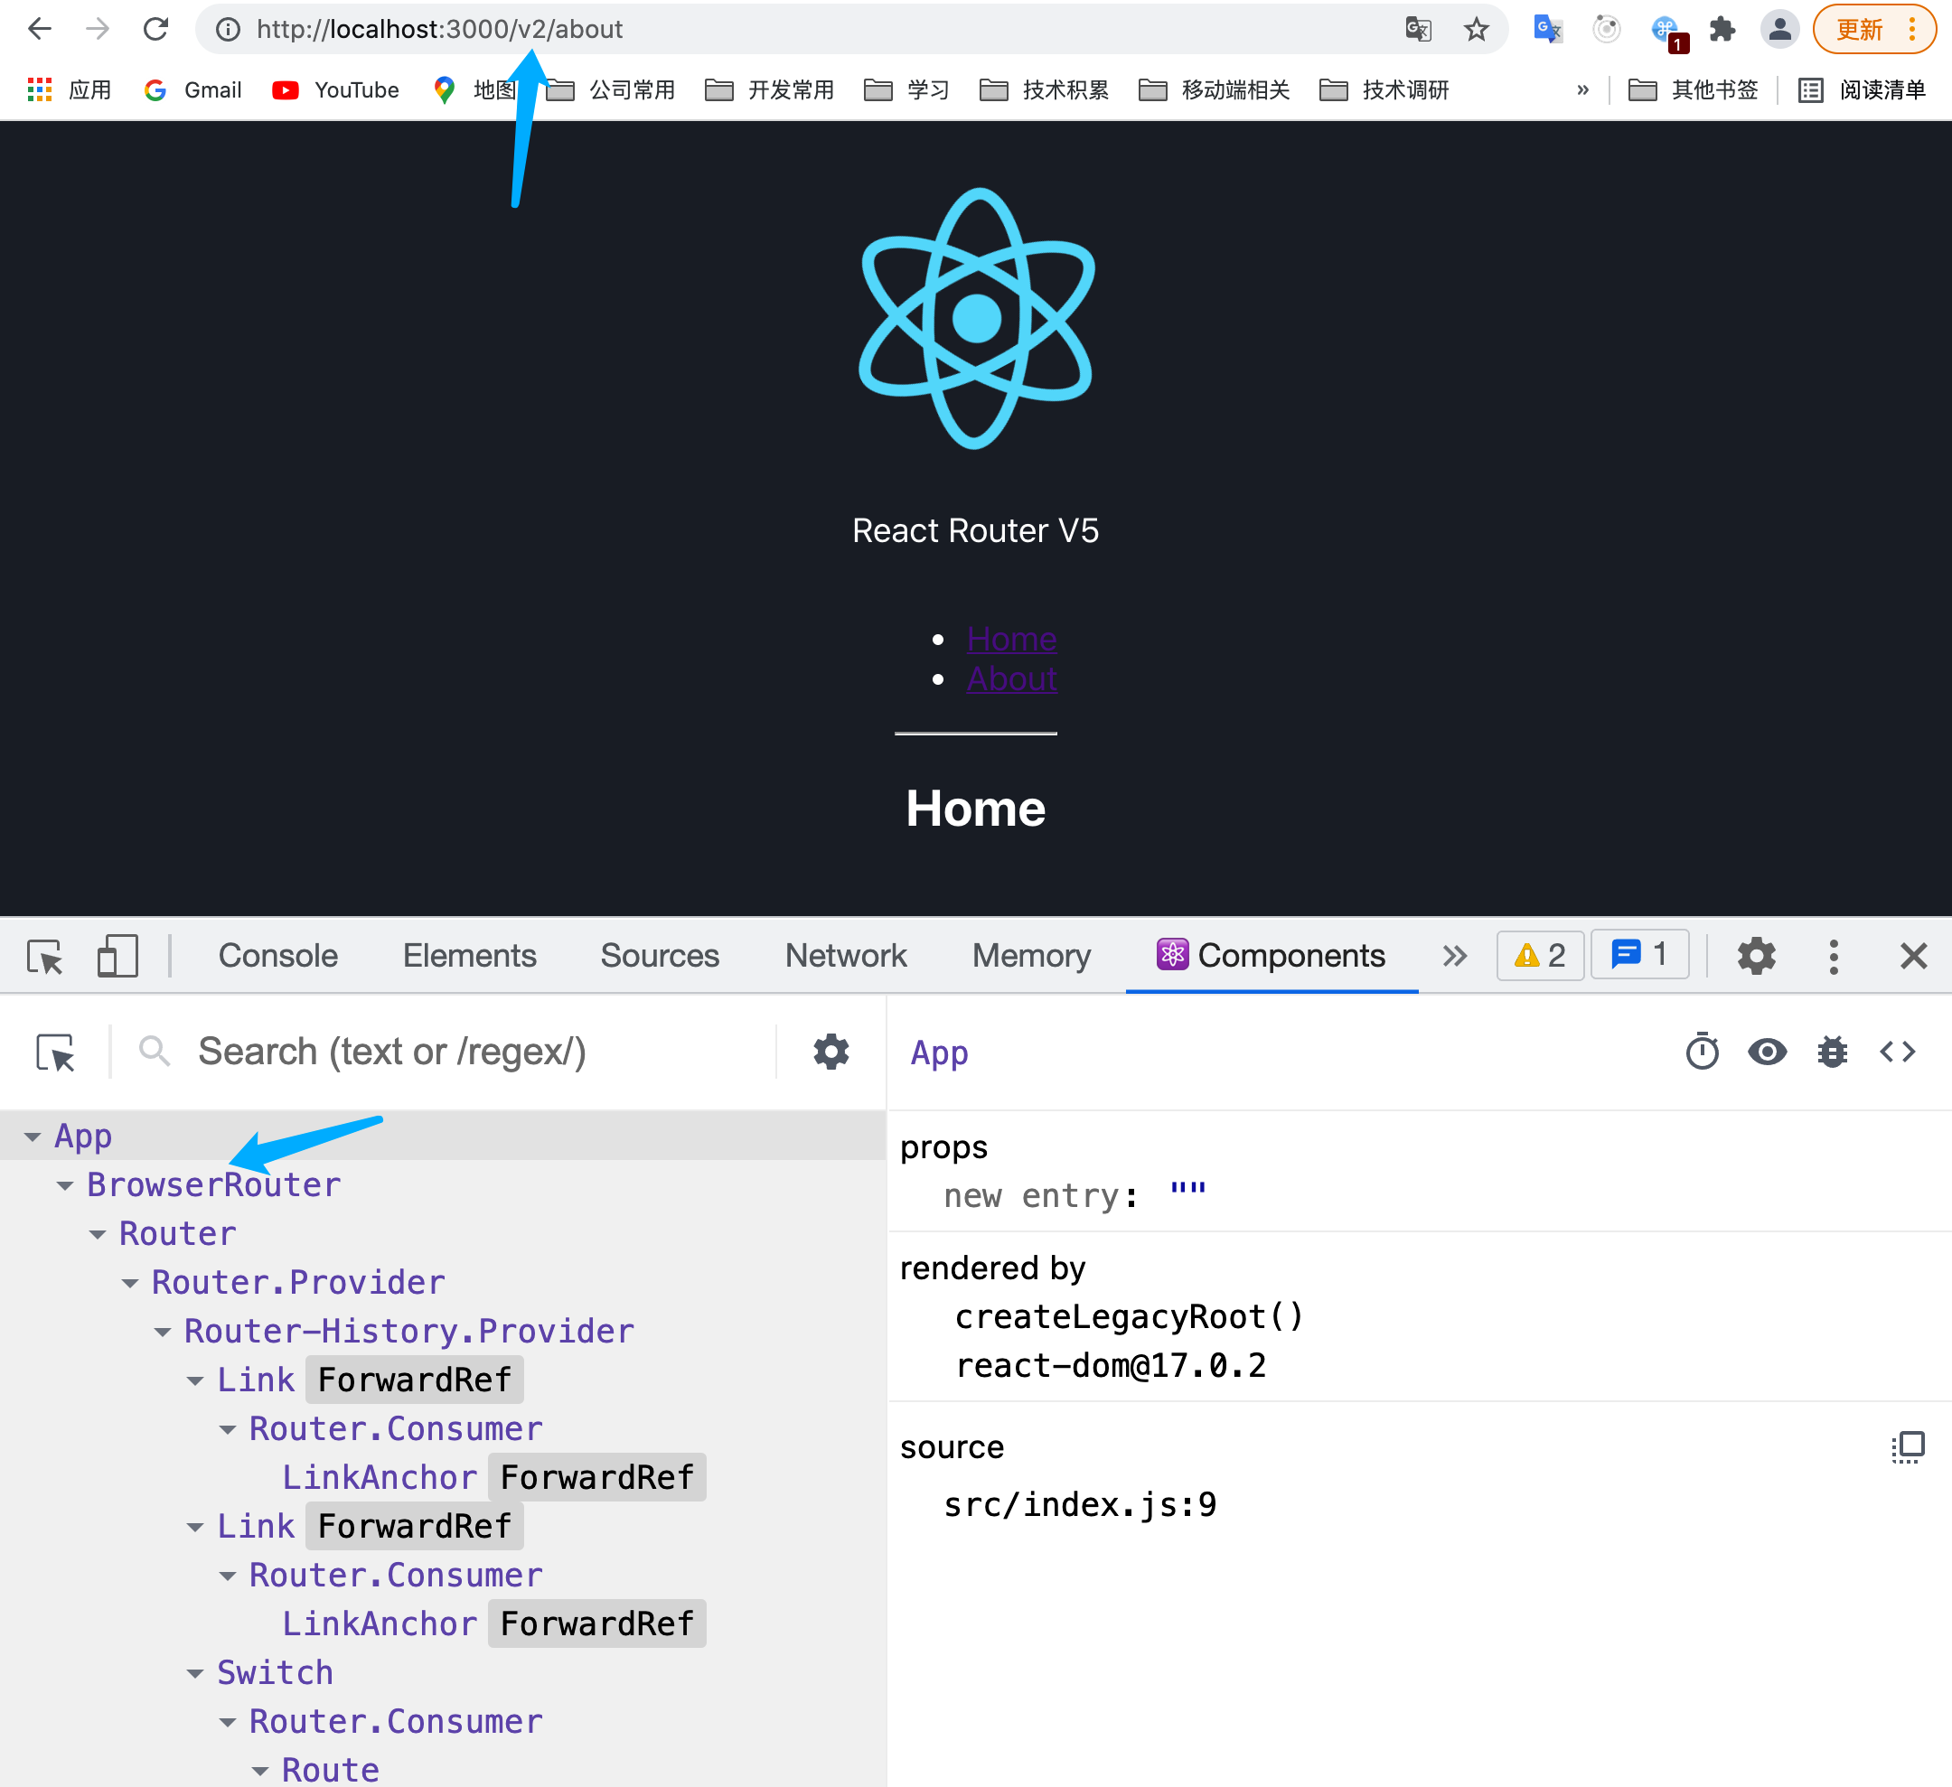1952x1787 pixels.
Task: Collapse the App tree node
Action: click(x=33, y=1137)
